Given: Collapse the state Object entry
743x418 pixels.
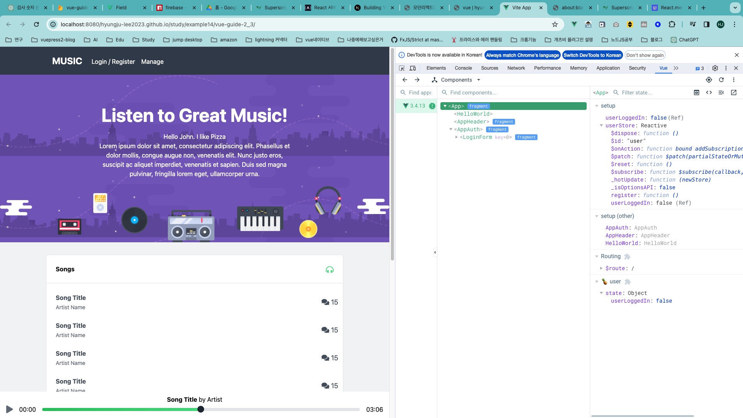Looking at the screenshot, I should (x=601, y=293).
